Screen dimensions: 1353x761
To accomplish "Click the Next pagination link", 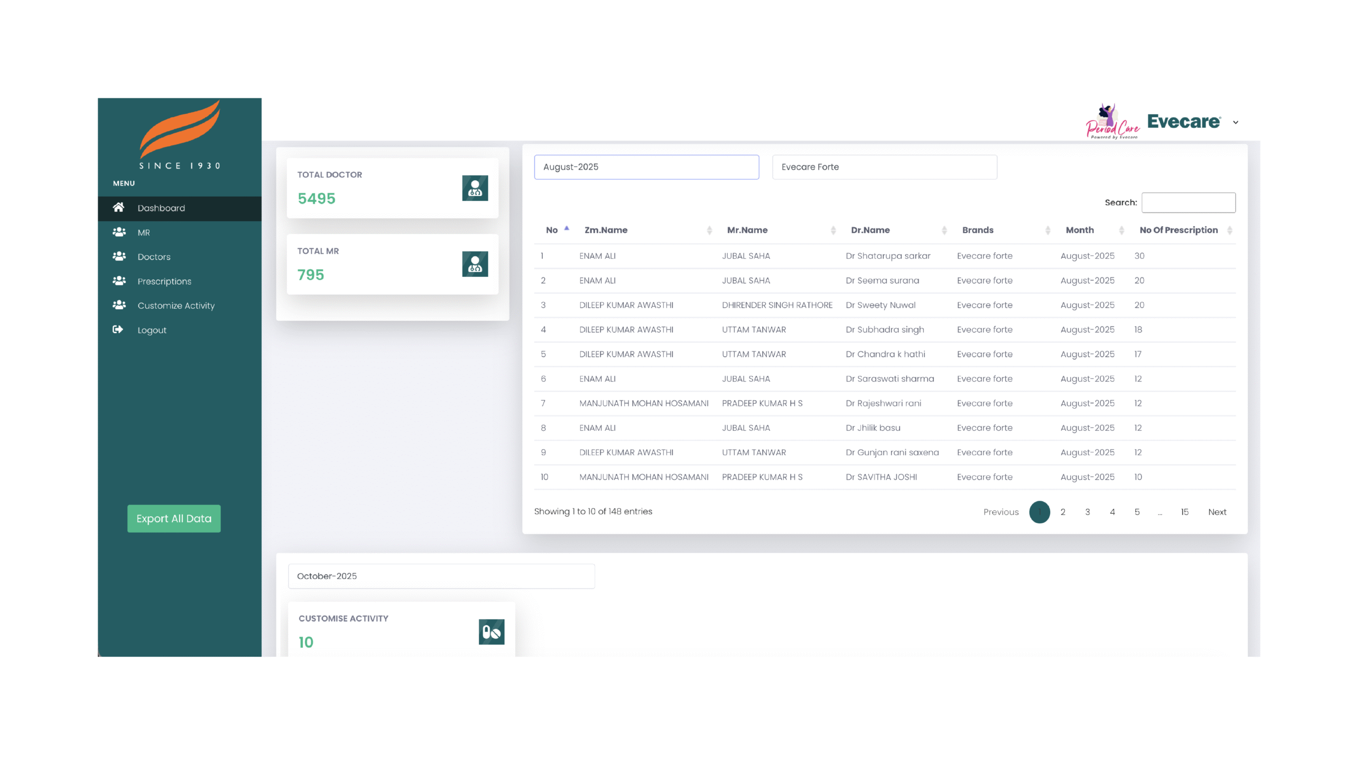I will tap(1217, 512).
